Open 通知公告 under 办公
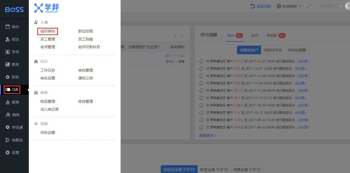 (x=85, y=78)
